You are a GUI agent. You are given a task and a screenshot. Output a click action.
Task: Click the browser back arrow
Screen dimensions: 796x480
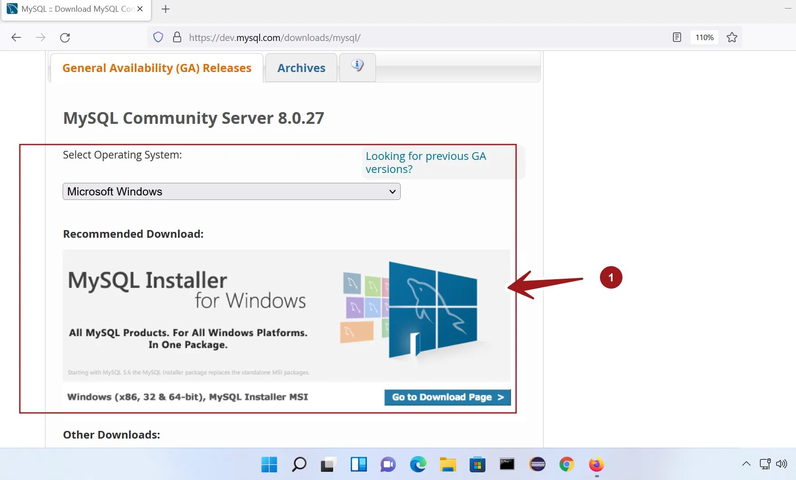[x=16, y=37]
